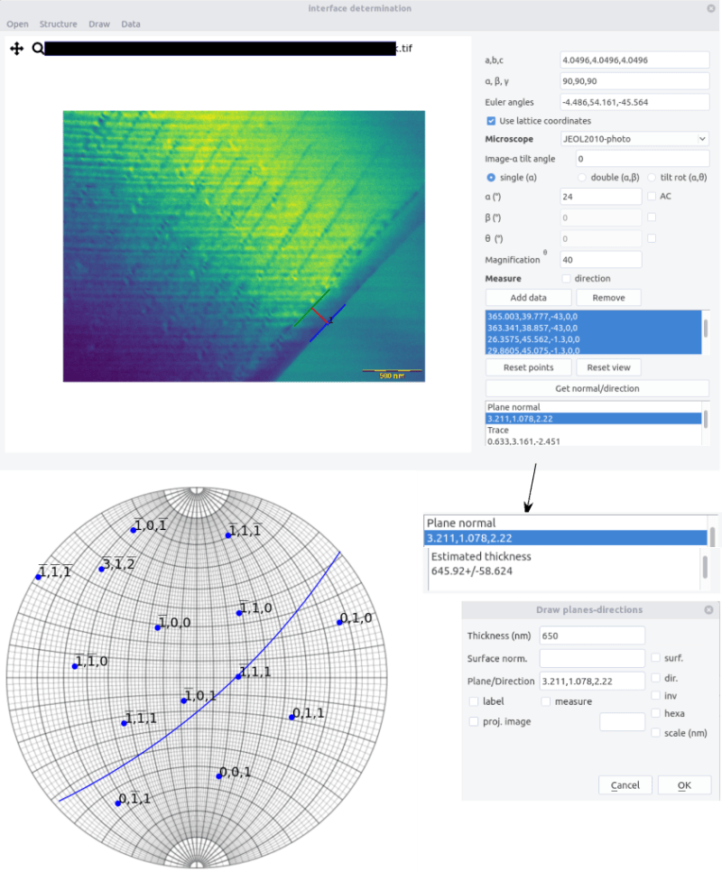Viewport: 722px width, 872px height.
Task: Close the Draw planes-directions dialog
Action: 708,610
